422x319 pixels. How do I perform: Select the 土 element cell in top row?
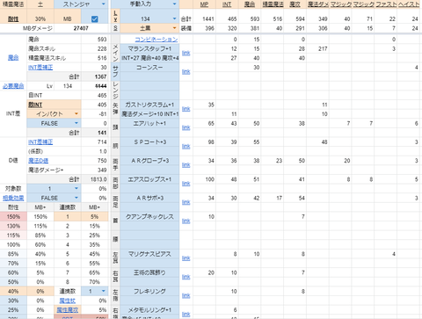[40, 4]
